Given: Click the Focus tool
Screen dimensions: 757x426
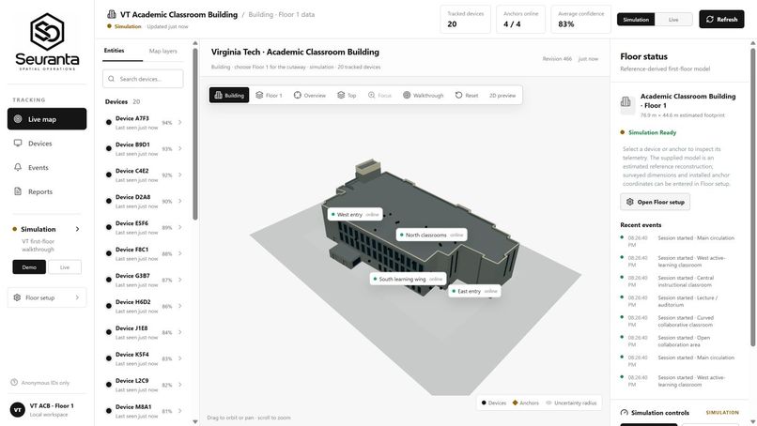Looking at the screenshot, I should tap(380, 95).
